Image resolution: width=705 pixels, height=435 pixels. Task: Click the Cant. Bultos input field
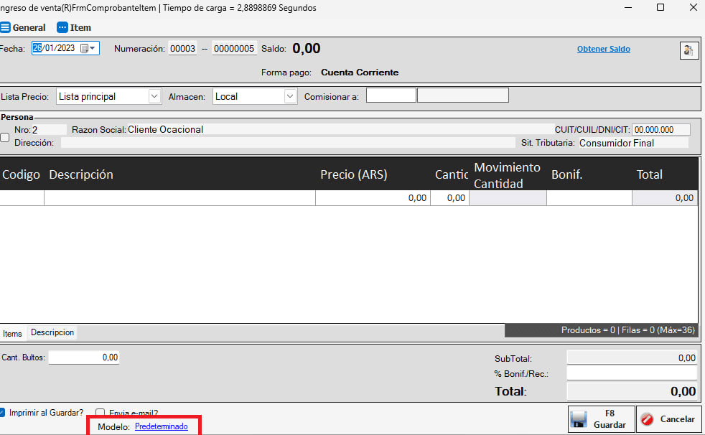point(83,357)
